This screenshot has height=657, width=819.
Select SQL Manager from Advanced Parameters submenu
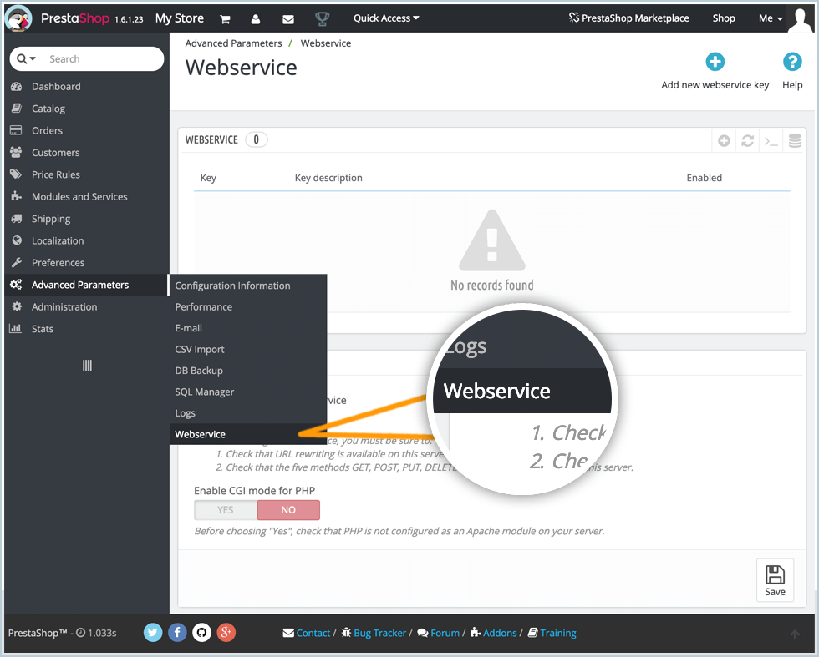(x=205, y=392)
